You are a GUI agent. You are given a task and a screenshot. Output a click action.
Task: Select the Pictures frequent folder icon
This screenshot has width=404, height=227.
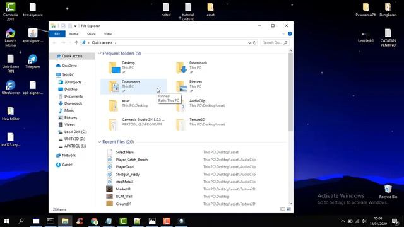182,86
